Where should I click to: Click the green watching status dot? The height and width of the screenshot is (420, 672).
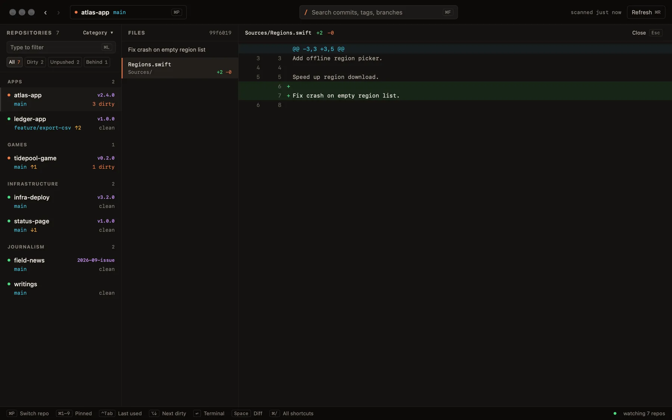tap(615, 413)
